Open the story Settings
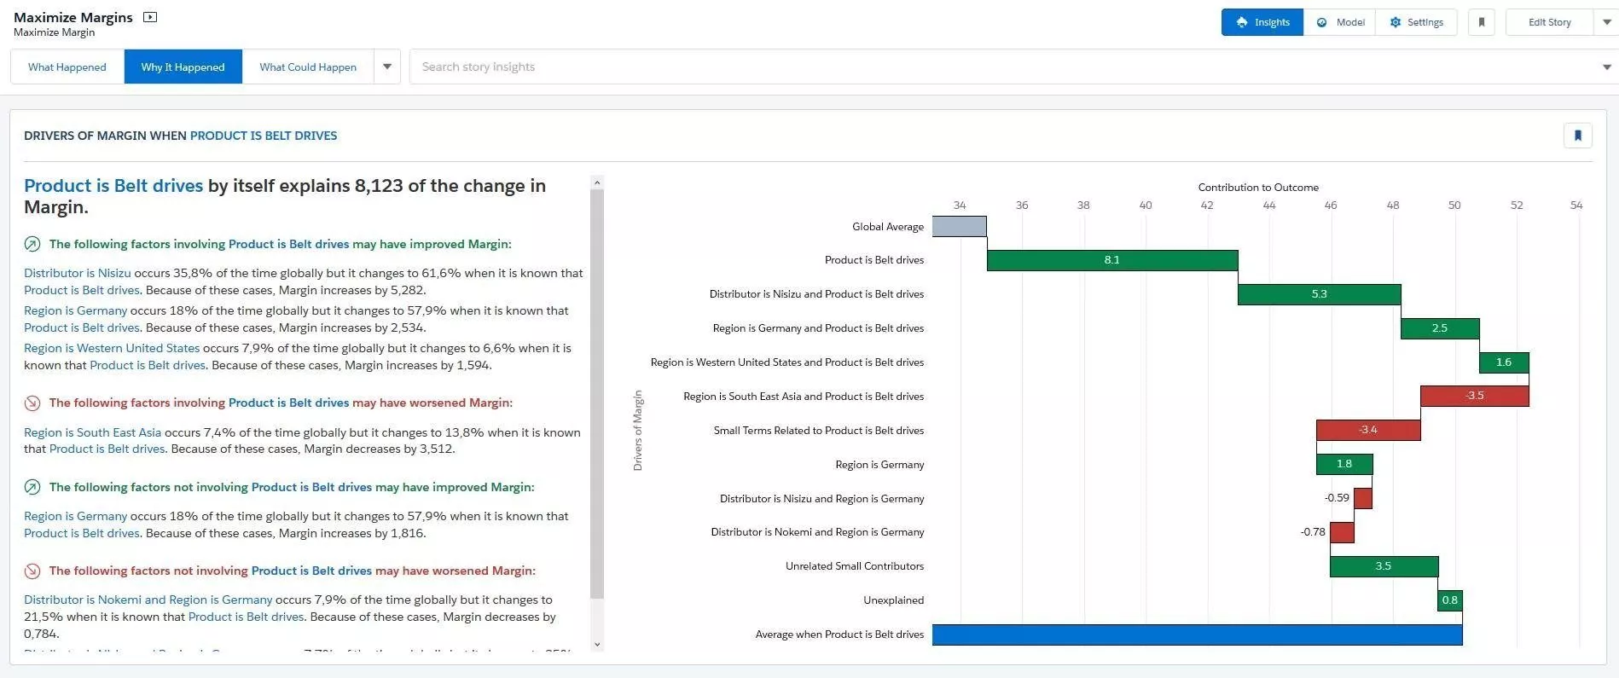The height and width of the screenshot is (678, 1619). [x=1416, y=22]
